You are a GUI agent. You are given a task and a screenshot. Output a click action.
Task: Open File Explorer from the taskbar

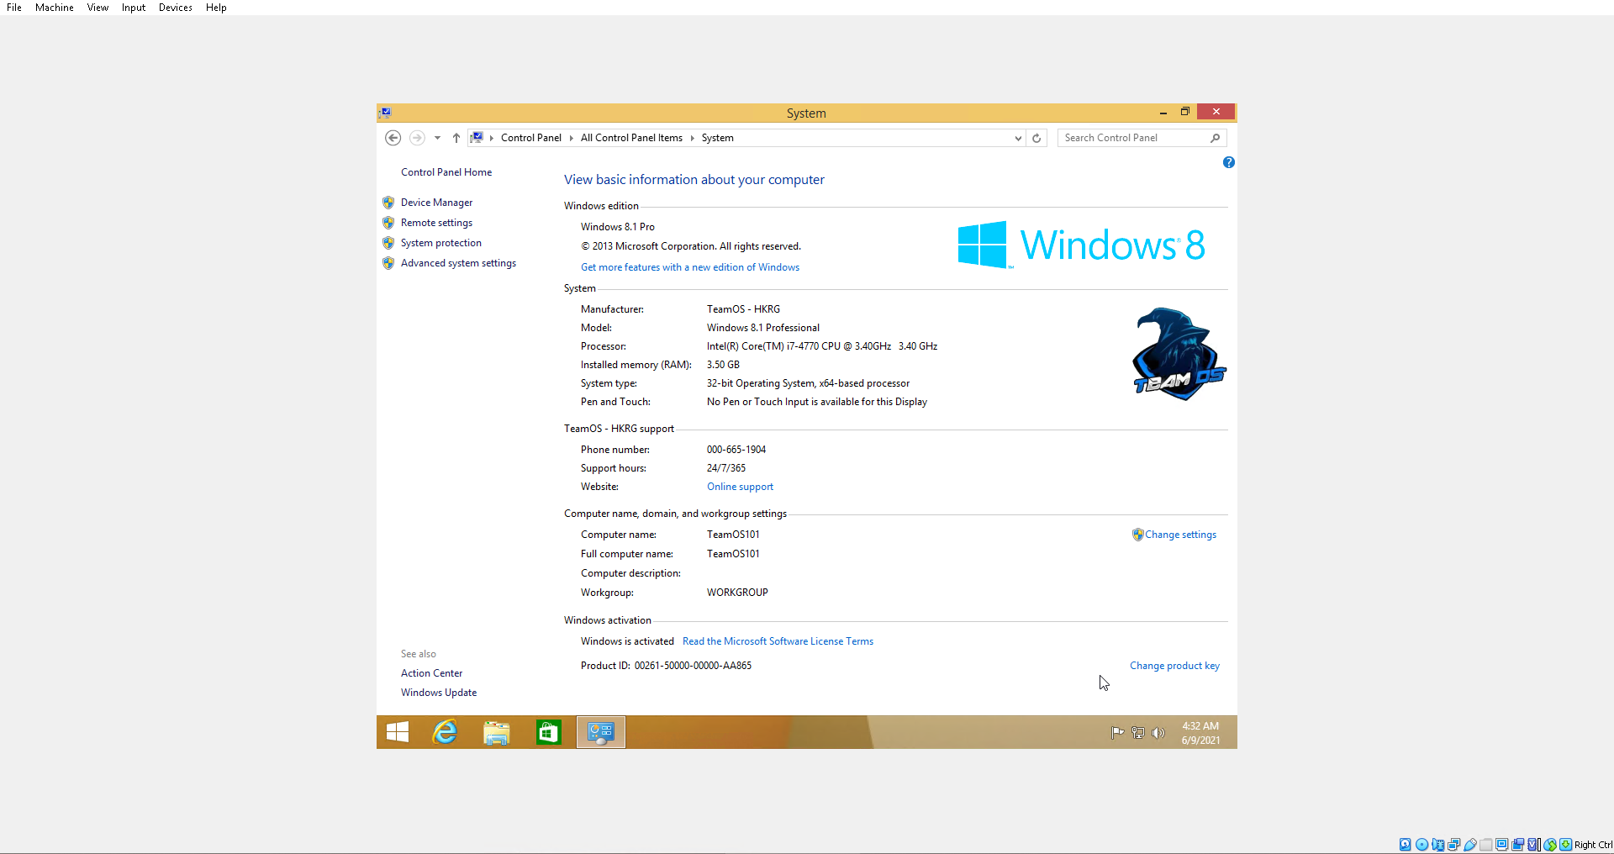[497, 732]
